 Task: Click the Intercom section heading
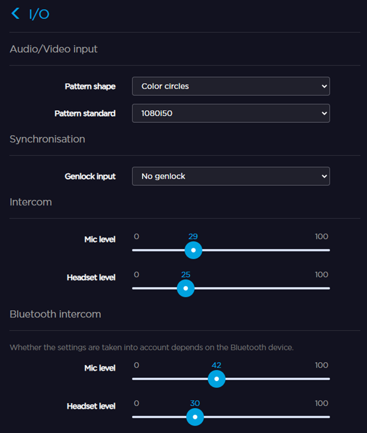pyautogui.click(x=31, y=202)
